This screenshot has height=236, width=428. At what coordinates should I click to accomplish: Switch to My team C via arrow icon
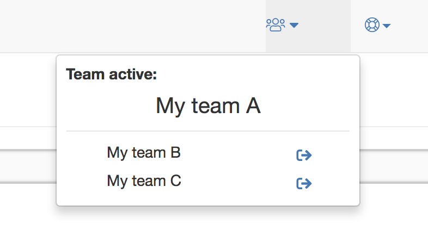pyautogui.click(x=304, y=183)
